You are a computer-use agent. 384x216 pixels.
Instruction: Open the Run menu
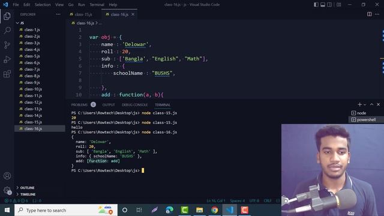tap(82, 5)
